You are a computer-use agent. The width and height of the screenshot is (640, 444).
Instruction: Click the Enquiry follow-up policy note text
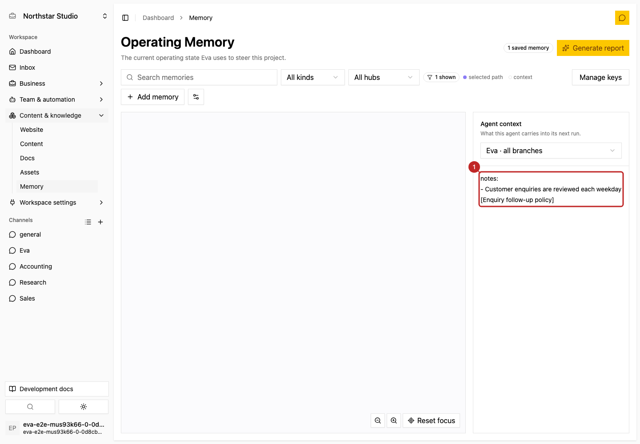coord(517,200)
